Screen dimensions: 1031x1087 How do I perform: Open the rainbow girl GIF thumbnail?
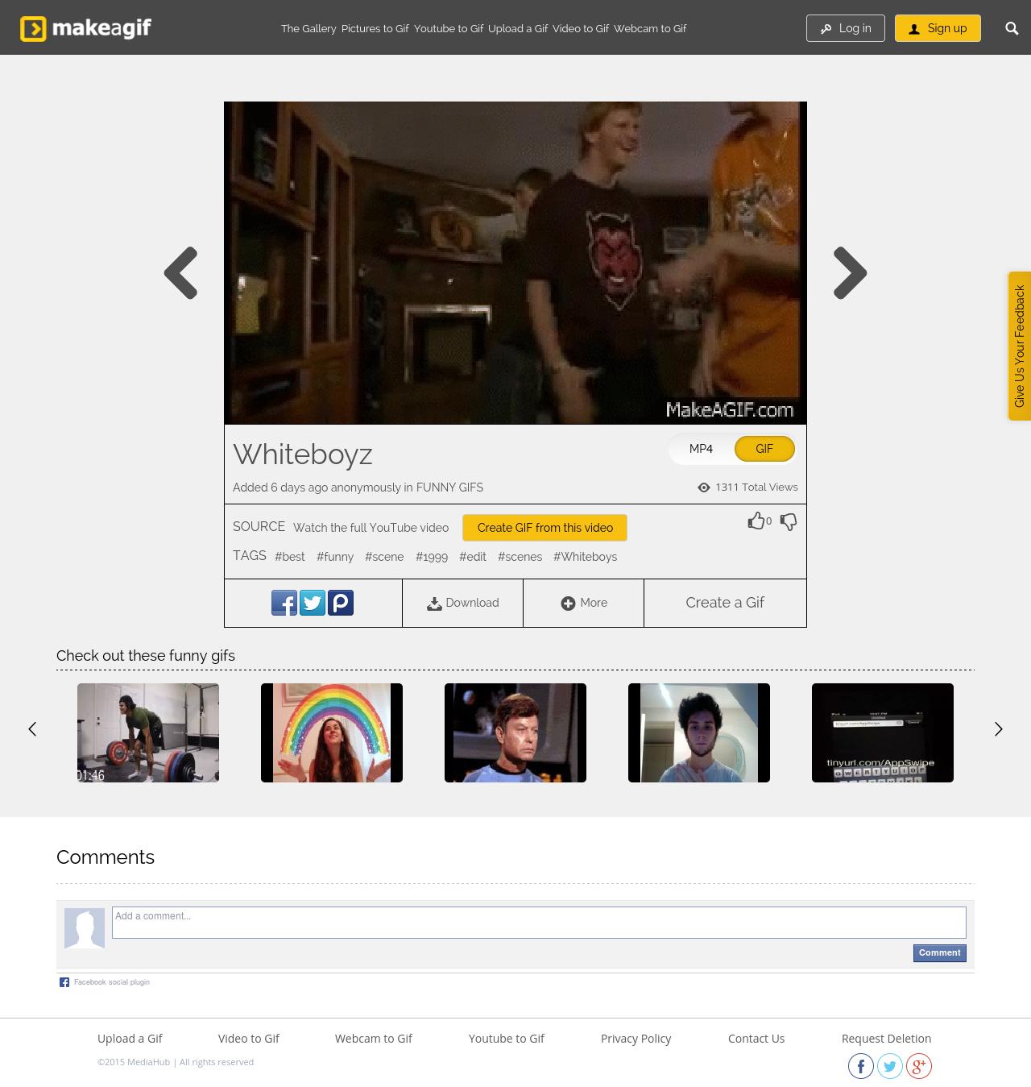coord(332,732)
